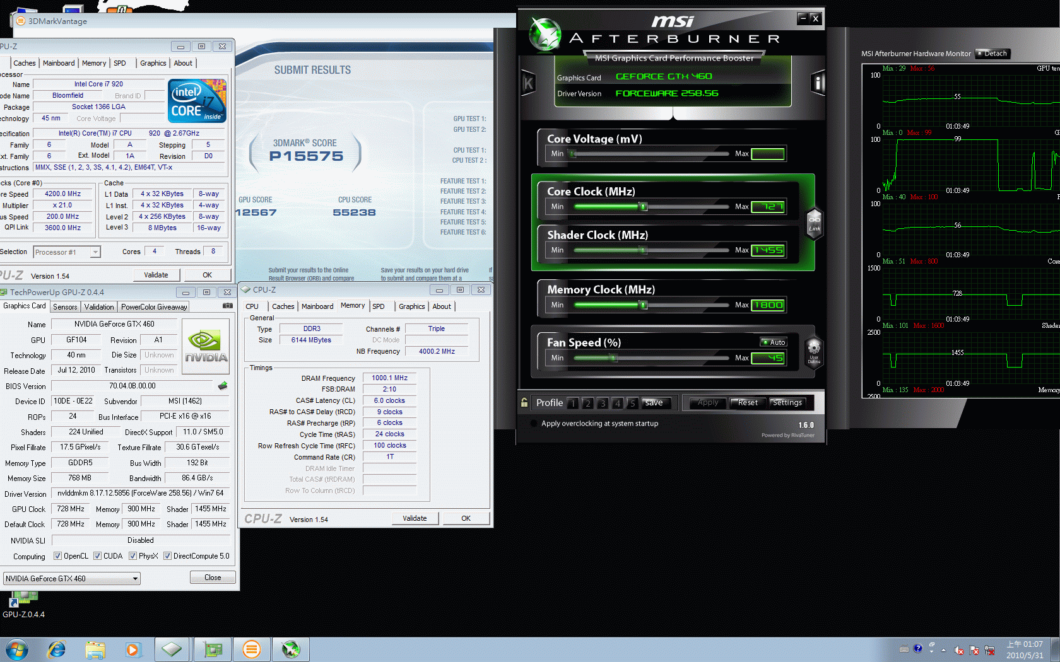The width and height of the screenshot is (1060, 662).
Task: Click the Fan Speed slider handle
Action: click(613, 358)
